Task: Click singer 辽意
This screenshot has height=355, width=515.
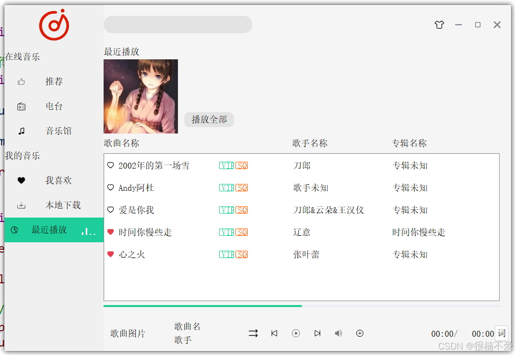Action: [x=302, y=232]
